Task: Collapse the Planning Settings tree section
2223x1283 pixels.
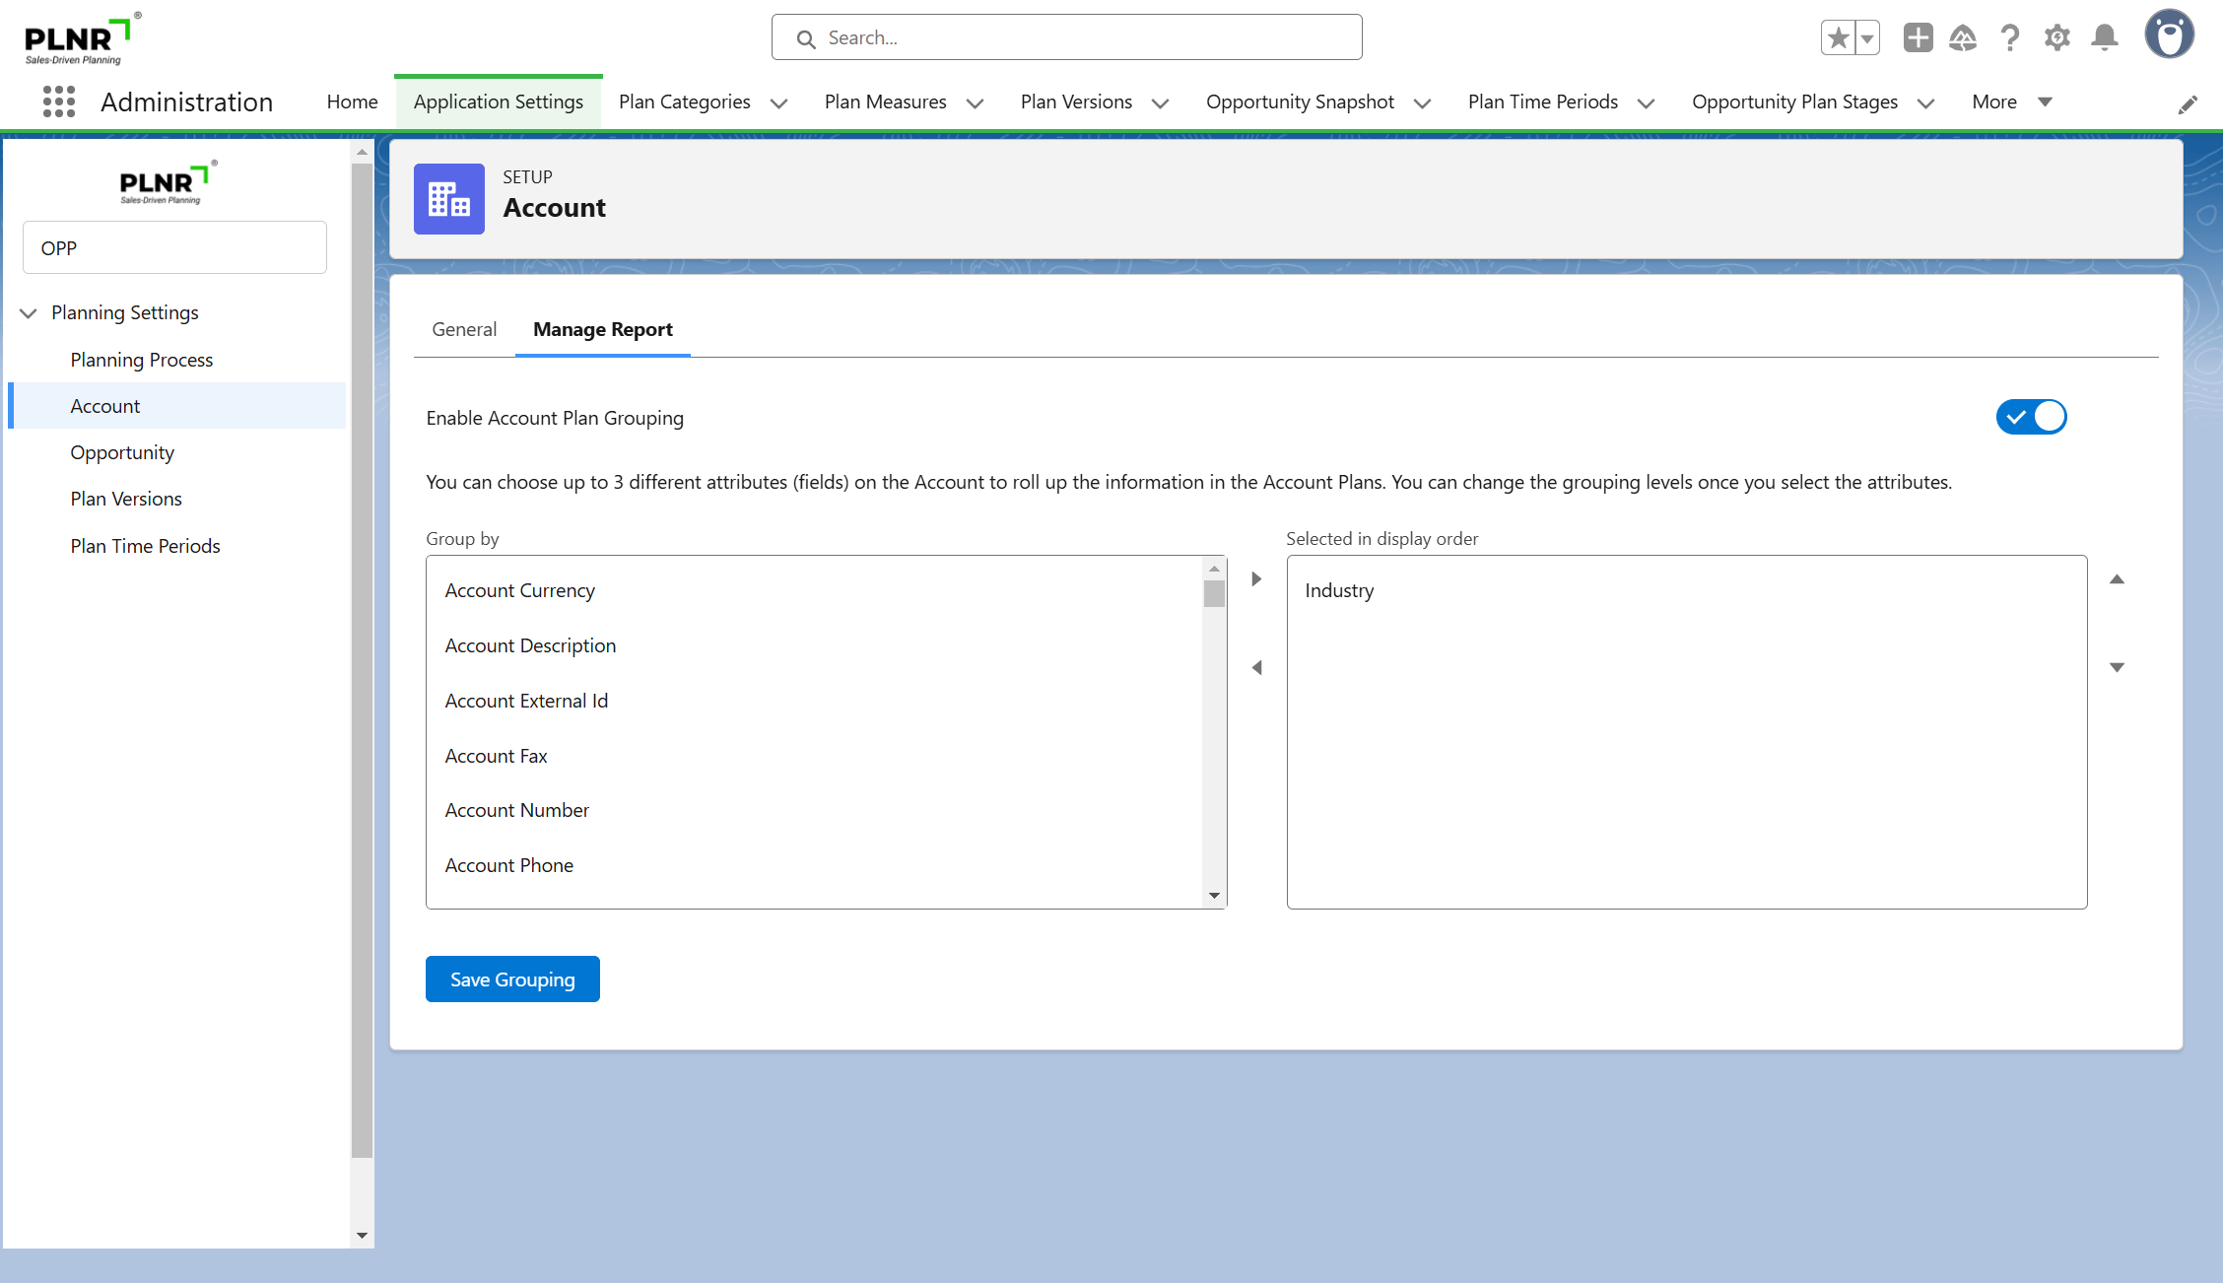Action: click(x=29, y=312)
